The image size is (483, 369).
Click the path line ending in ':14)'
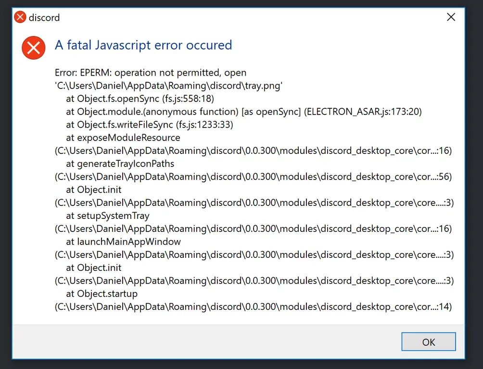(x=253, y=306)
